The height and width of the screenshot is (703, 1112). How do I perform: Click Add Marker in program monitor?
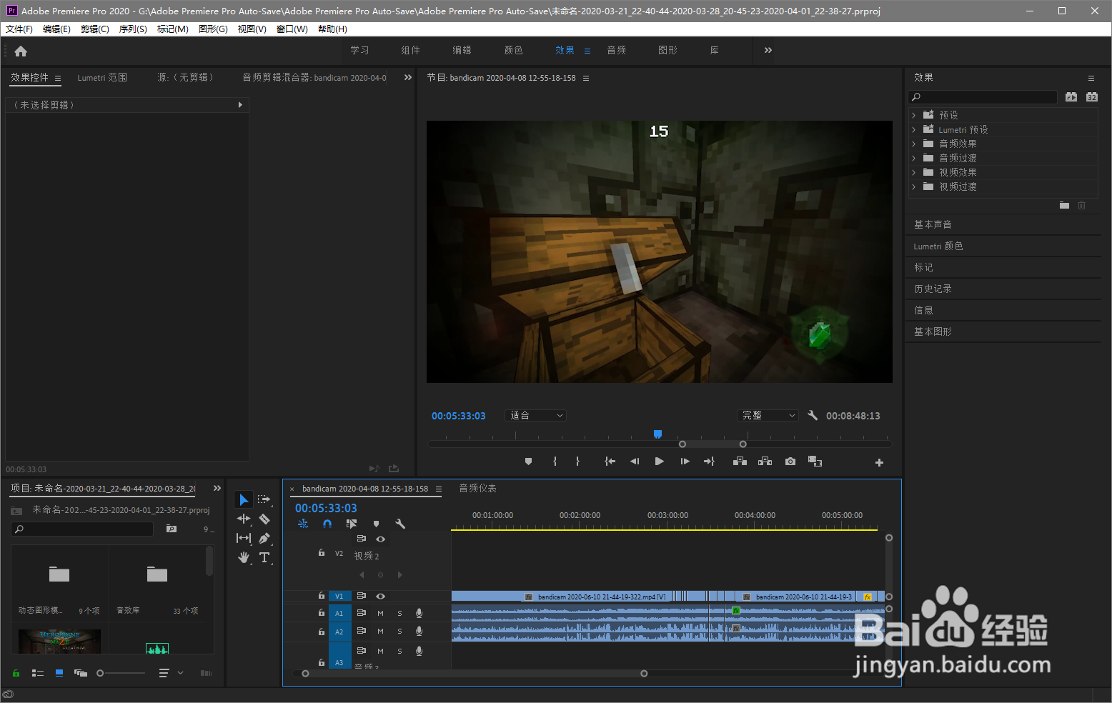click(x=528, y=462)
